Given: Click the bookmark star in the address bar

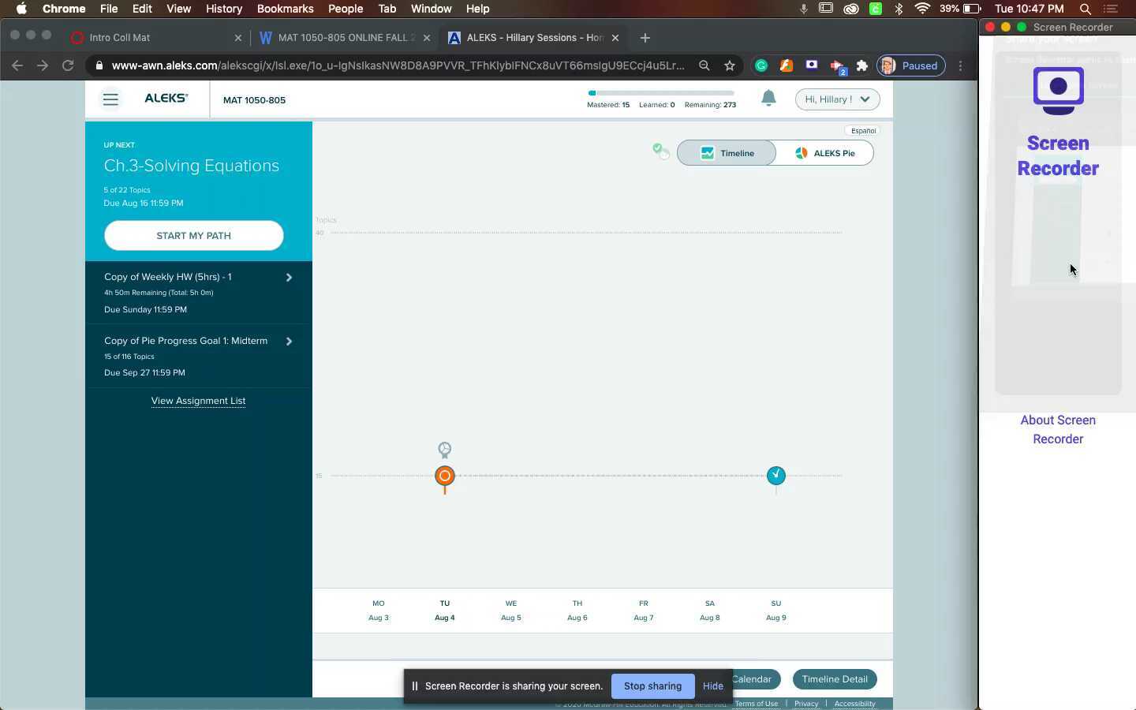Looking at the screenshot, I should point(730,66).
